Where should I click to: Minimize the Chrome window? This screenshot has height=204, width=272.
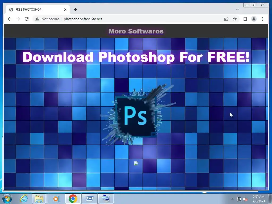(x=247, y=5)
